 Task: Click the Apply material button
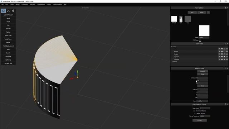click(x=202, y=13)
